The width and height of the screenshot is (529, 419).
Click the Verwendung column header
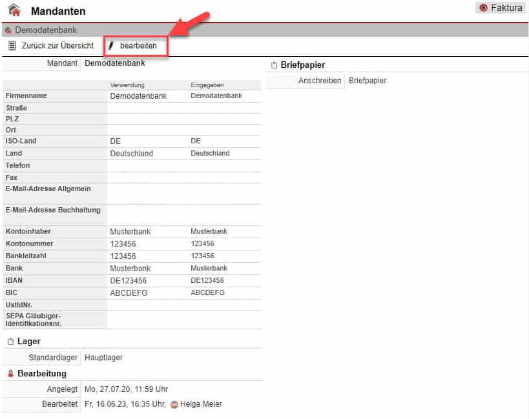(x=127, y=85)
